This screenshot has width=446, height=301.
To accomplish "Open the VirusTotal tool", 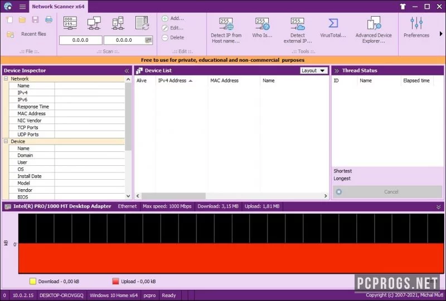I will 333,28.
